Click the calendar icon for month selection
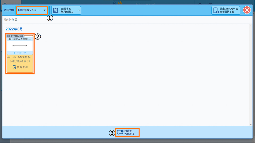This screenshot has width=255, height=143. click(56, 10)
